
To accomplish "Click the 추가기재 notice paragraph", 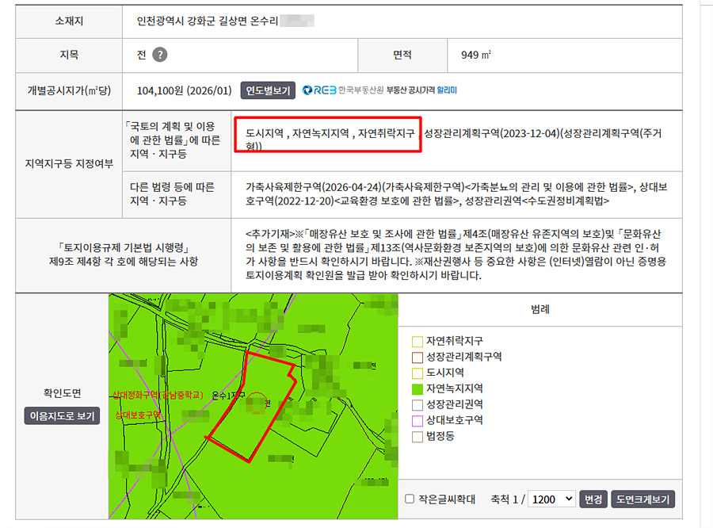I will click(x=456, y=254).
